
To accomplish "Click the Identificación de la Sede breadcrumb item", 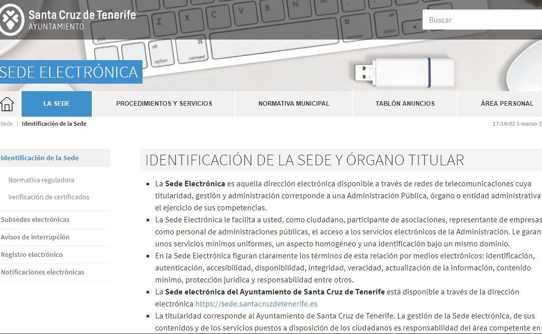I will click(54, 124).
